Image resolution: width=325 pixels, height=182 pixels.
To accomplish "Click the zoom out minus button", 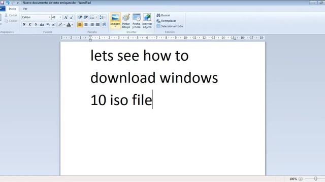I will pyautogui.click(x=301, y=179).
